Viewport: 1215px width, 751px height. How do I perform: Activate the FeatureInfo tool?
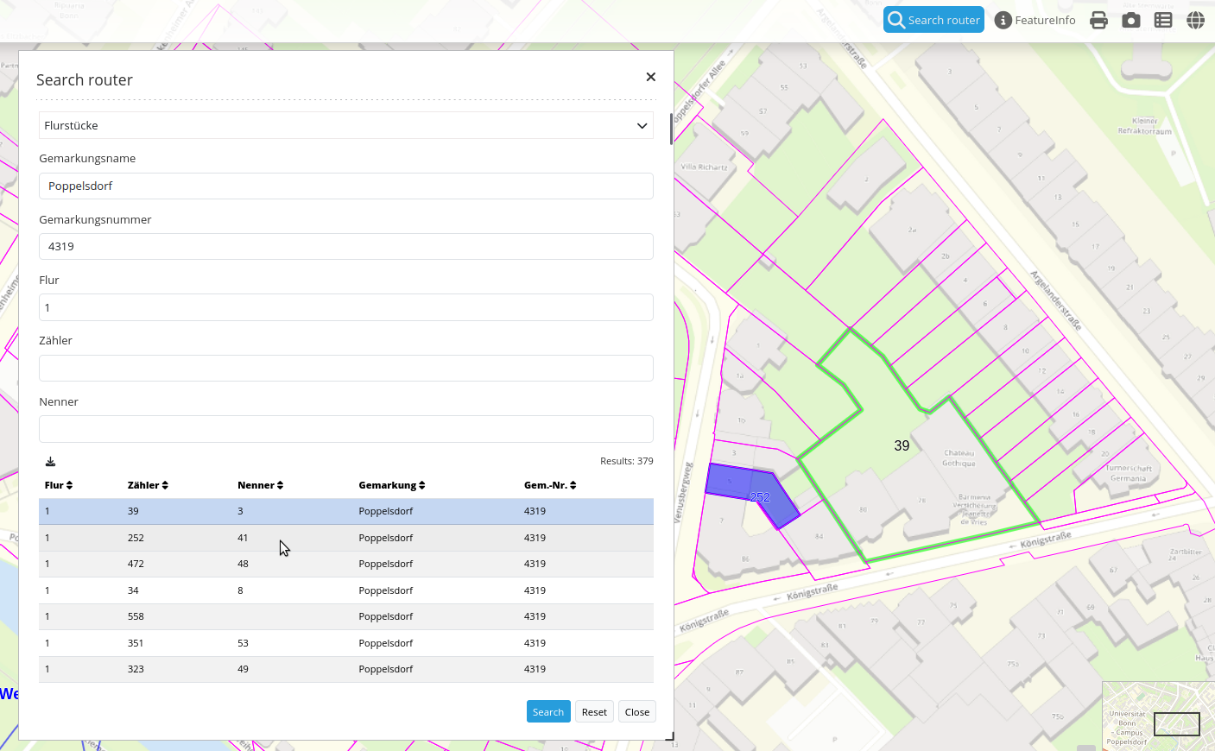[x=1035, y=20]
